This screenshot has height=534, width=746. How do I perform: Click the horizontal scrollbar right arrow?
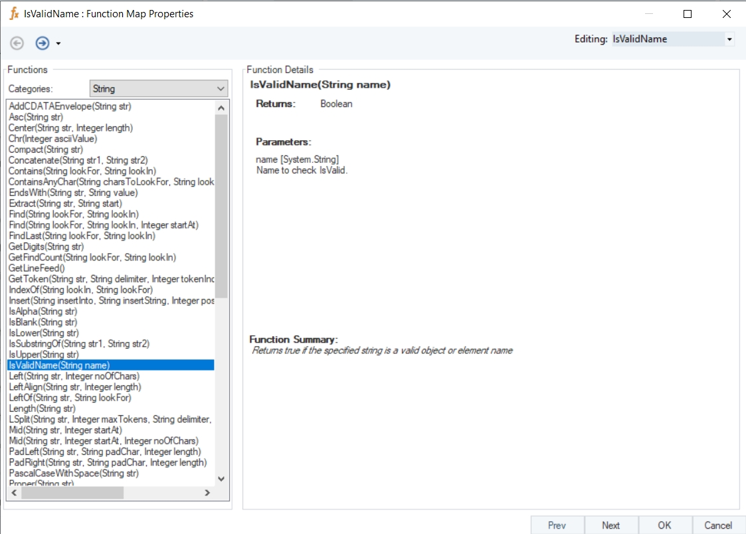coord(207,493)
